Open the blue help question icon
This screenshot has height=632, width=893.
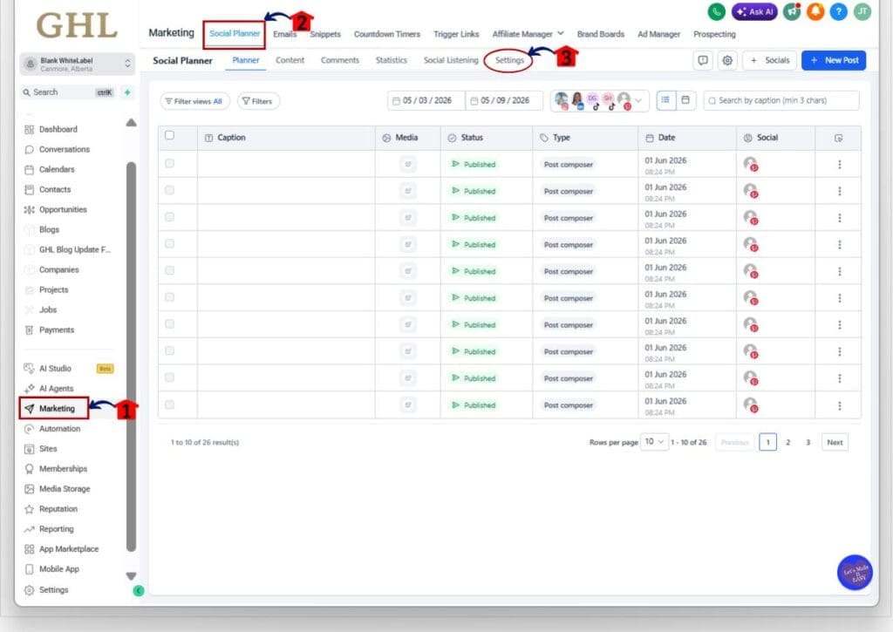[x=839, y=11]
